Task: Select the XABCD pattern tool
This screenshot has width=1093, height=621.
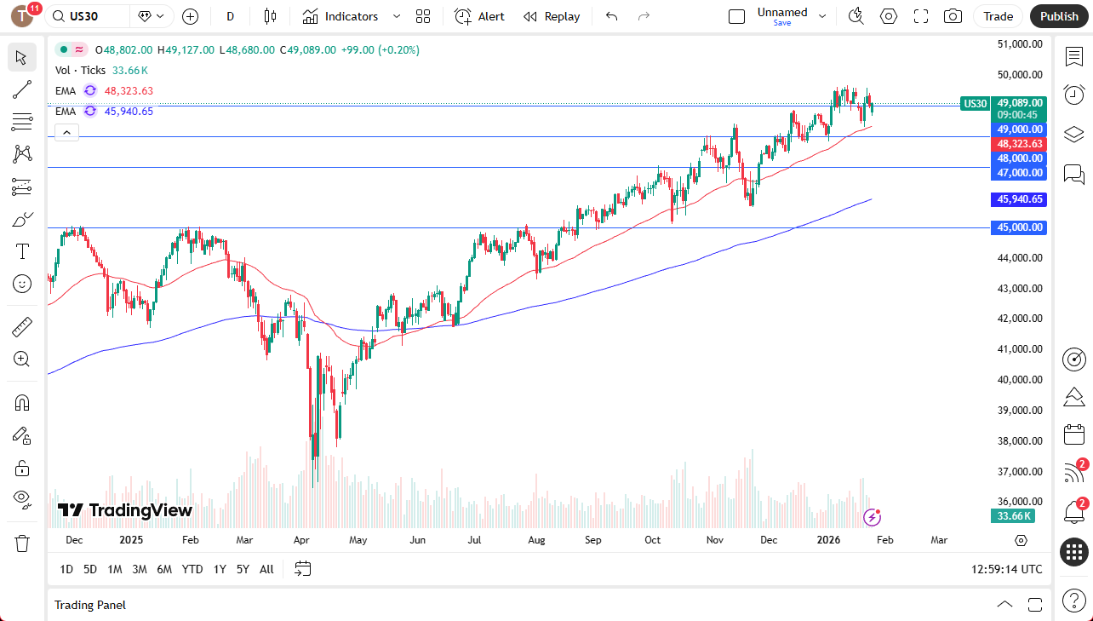Action: (x=22, y=154)
